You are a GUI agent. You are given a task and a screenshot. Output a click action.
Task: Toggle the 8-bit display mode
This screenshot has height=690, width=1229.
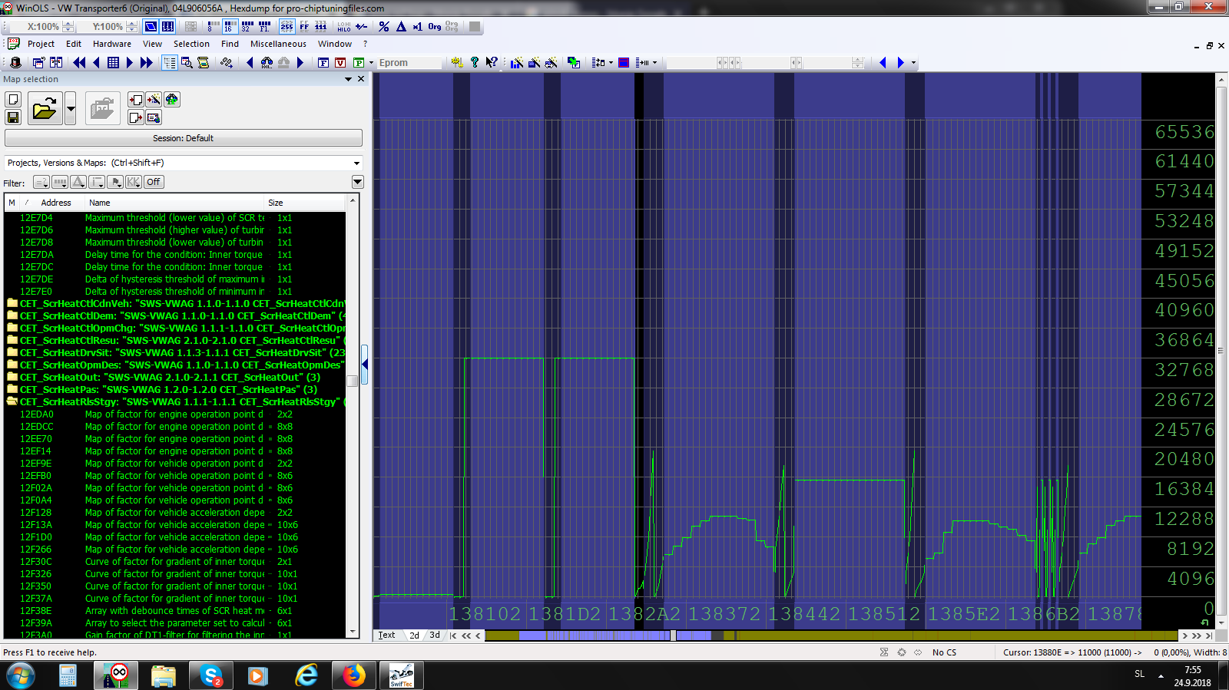coord(211,27)
